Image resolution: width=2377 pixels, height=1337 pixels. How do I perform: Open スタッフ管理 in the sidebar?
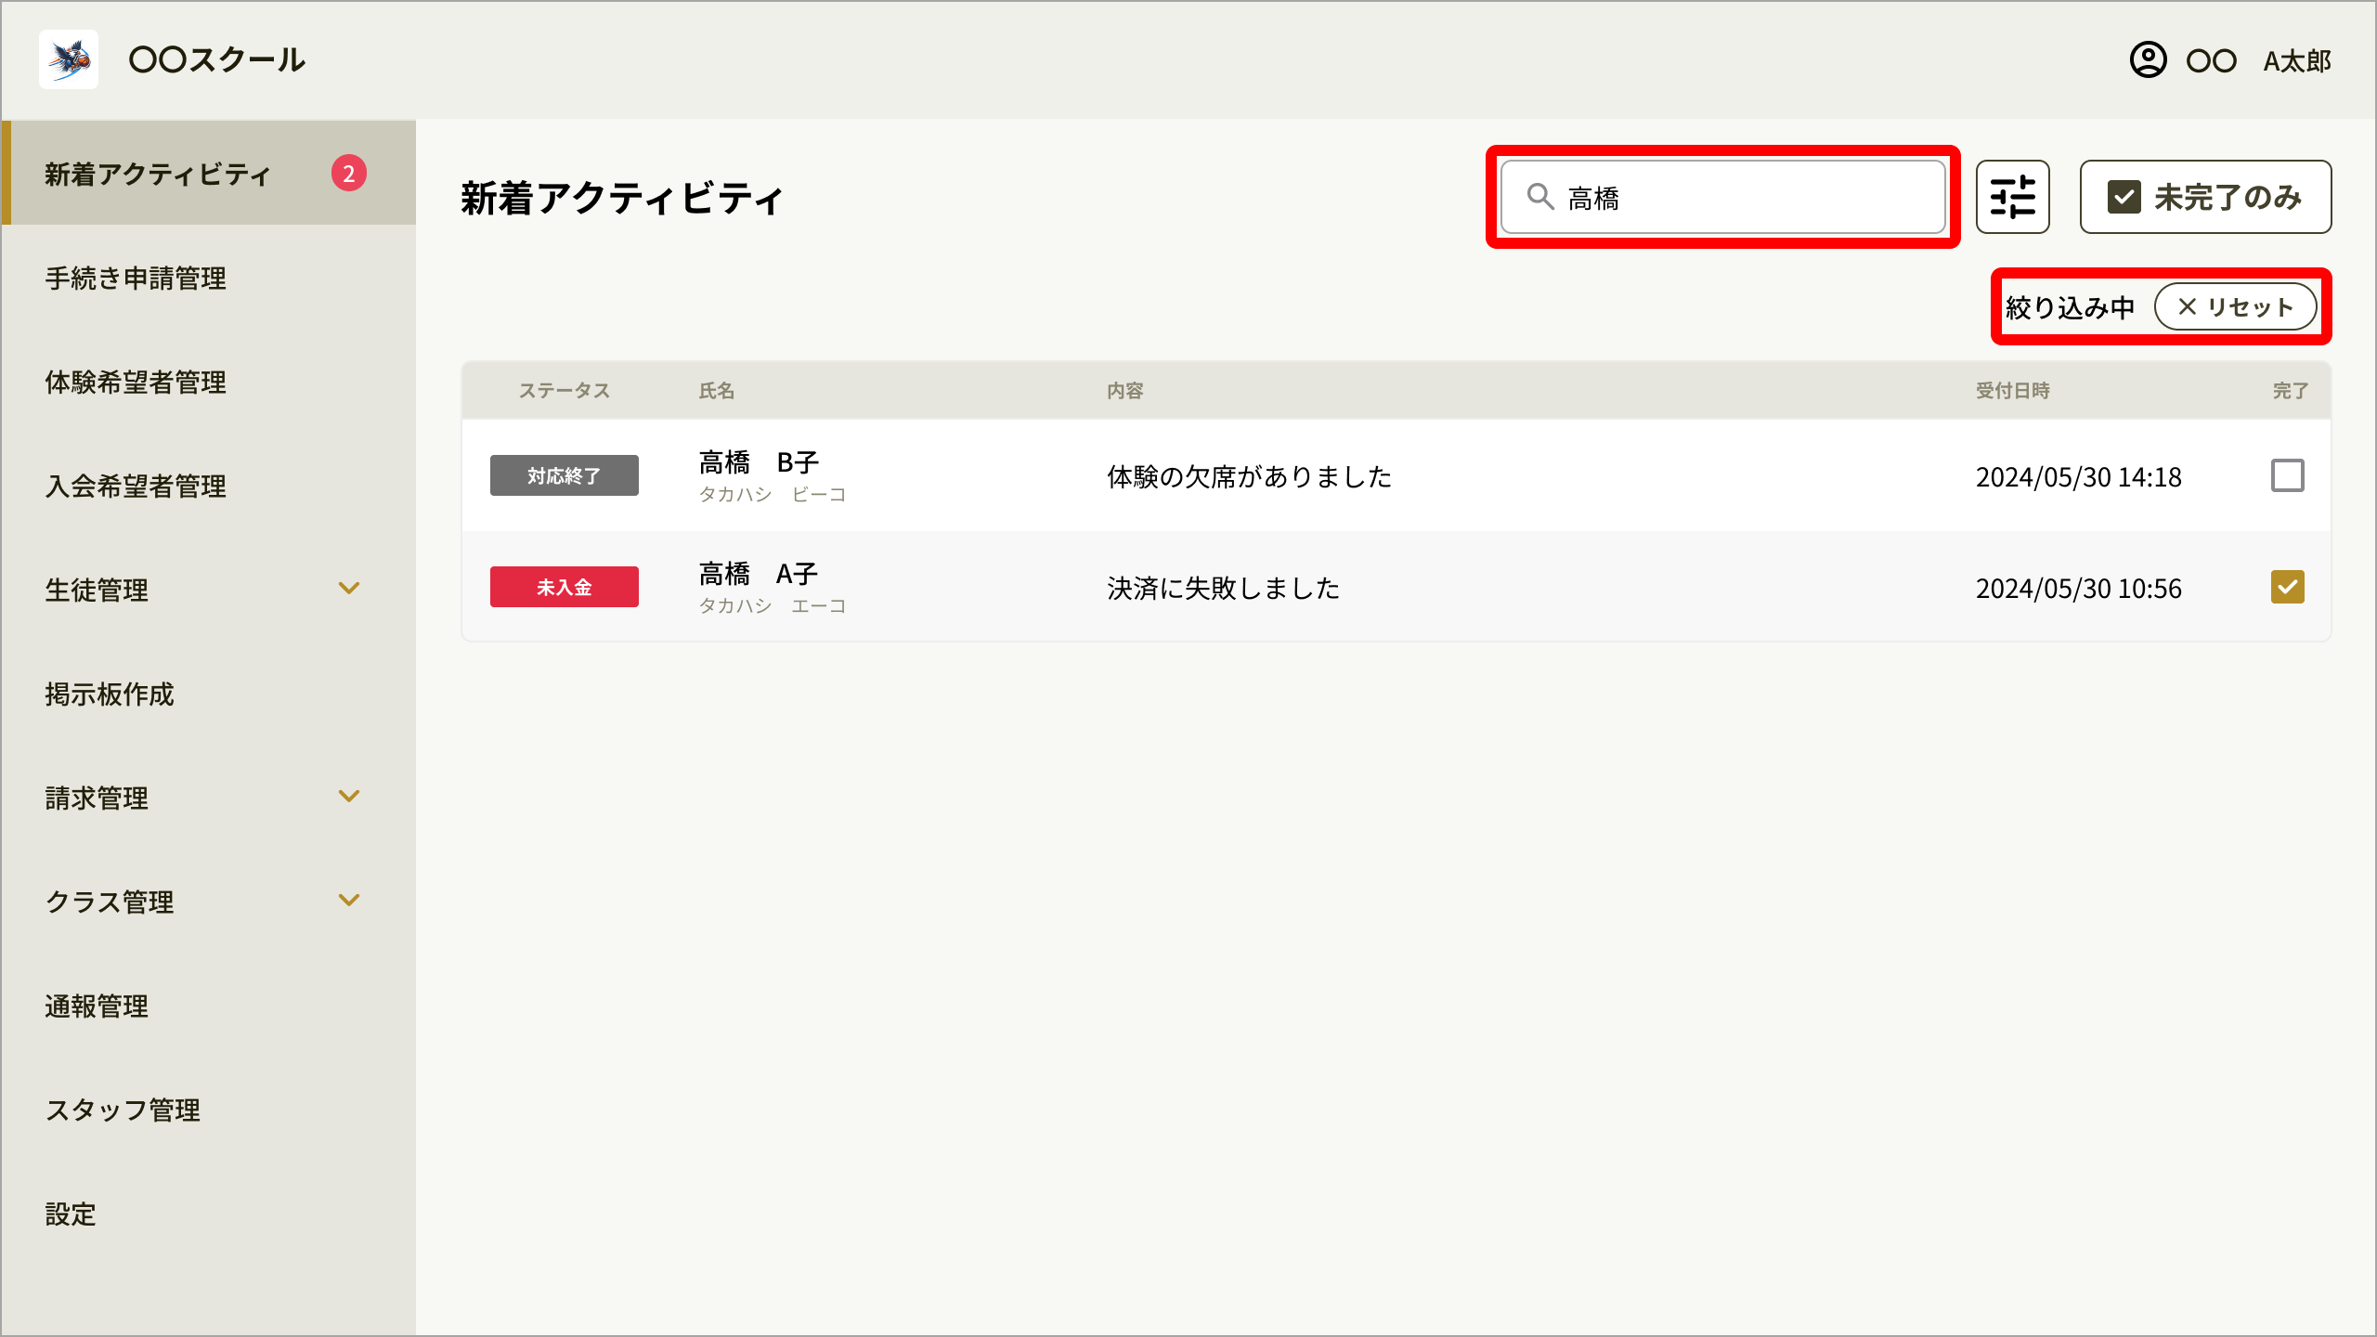click(209, 1110)
